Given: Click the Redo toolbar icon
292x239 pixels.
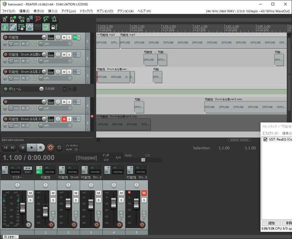Looking at the screenshot, I should 46,19.
